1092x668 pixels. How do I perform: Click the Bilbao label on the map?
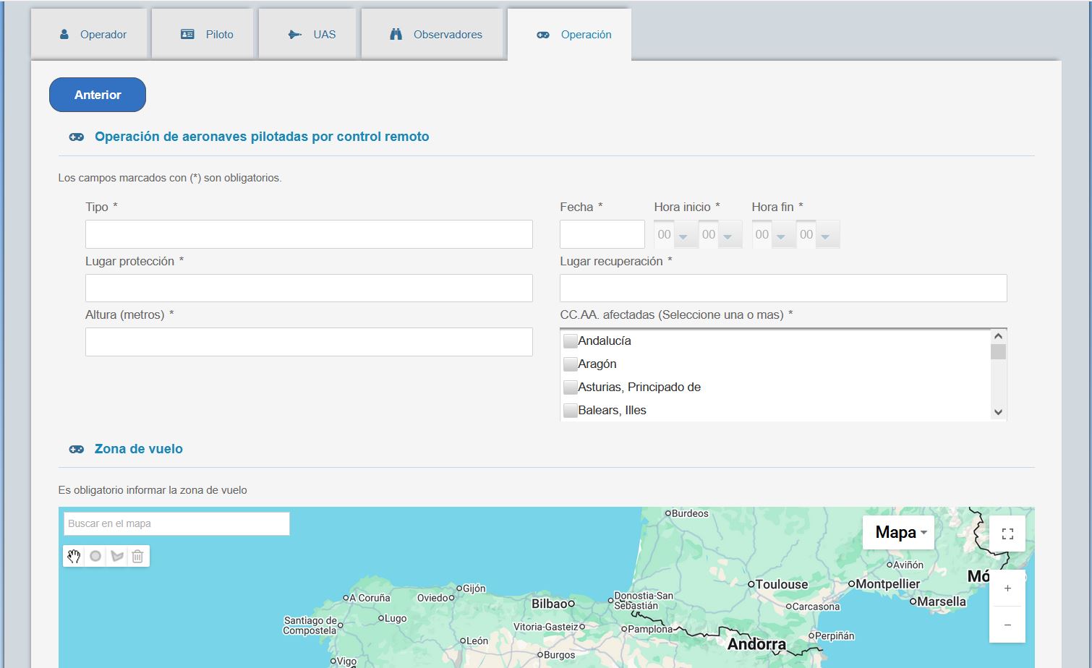click(549, 604)
